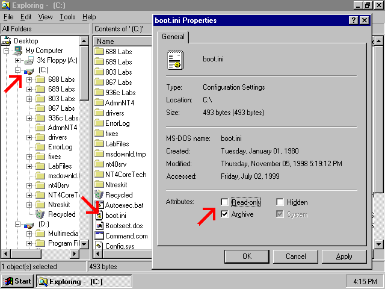Expand the 3½ Floppy (A:) node
This screenshot has width=385, height=289.
tap(17, 60)
